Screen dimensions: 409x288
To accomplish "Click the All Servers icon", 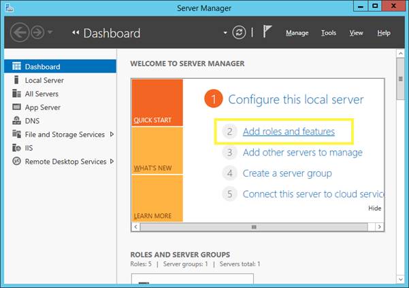I will 16,94.
